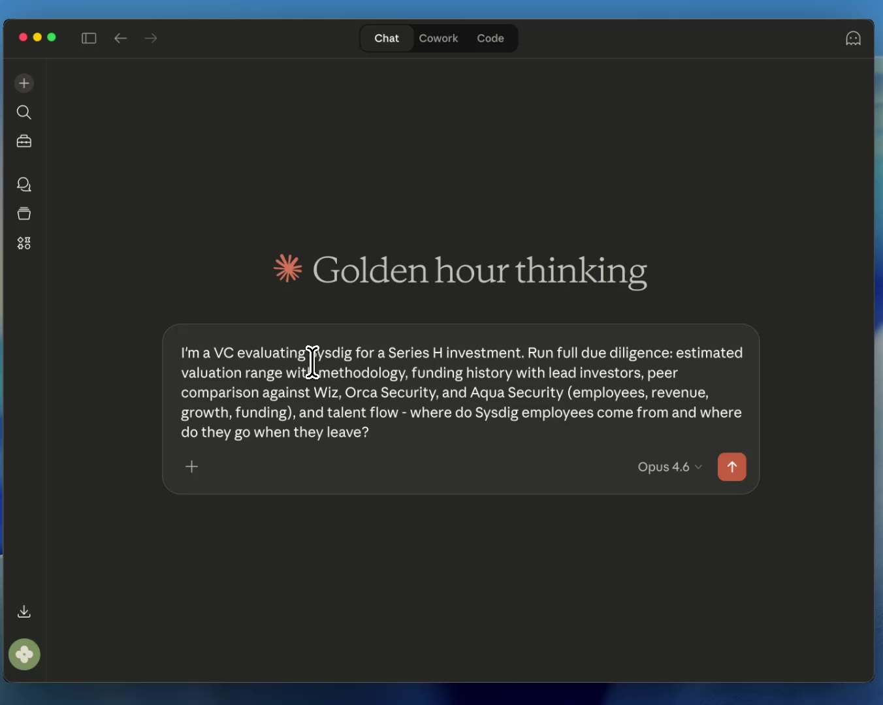Open the stacked projects icon in sidebar

(24, 213)
